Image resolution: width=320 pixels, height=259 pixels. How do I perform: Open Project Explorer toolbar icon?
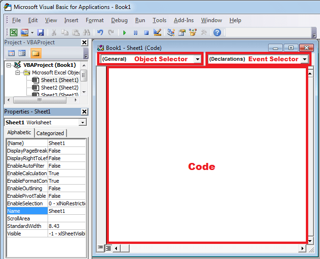click(171, 32)
